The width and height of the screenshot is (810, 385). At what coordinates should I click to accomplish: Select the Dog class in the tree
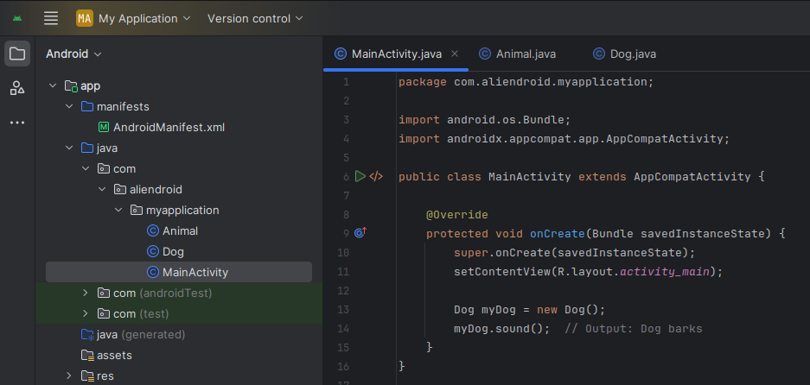tap(173, 252)
